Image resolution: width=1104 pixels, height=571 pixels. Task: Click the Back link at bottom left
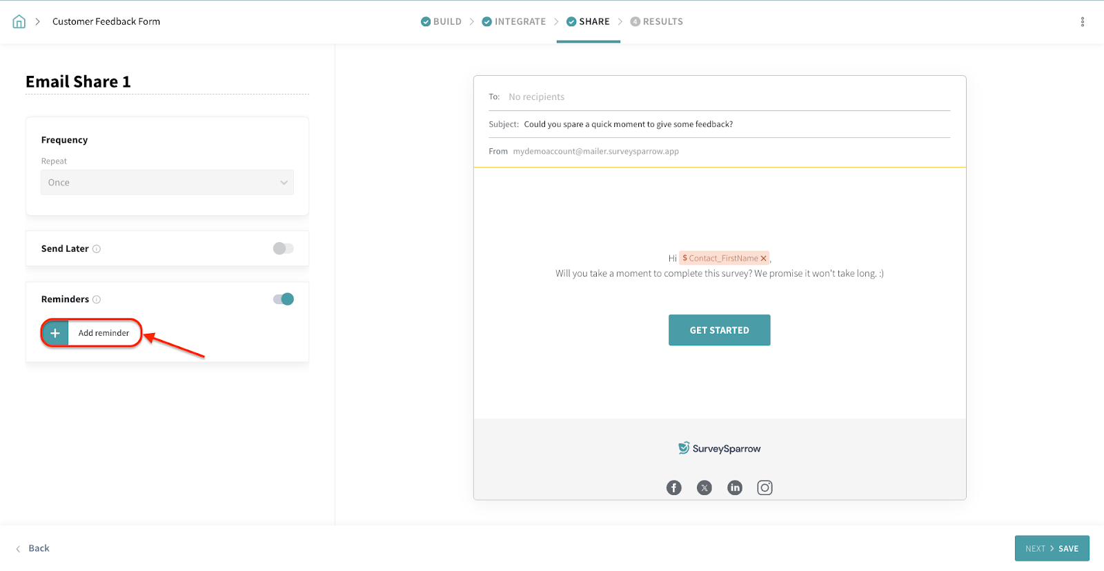coord(33,548)
